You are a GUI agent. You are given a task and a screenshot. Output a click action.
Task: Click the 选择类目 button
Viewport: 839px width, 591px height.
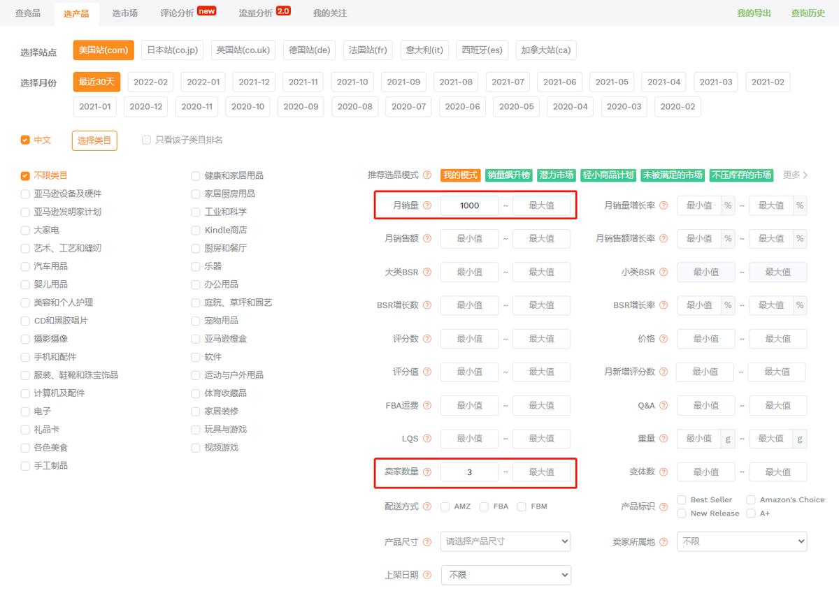[94, 140]
